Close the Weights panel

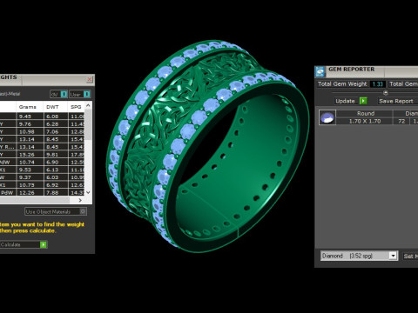pos(90,79)
